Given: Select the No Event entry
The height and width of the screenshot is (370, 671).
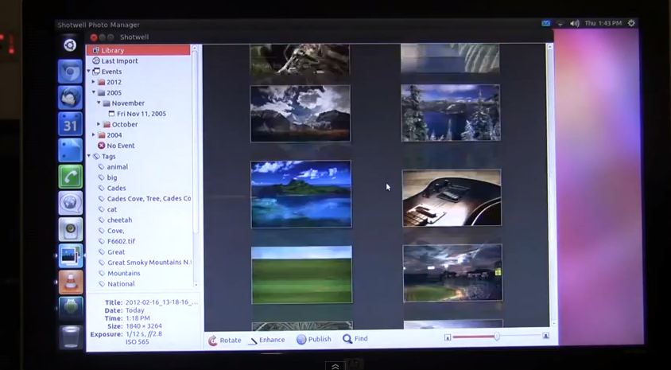Looking at the screenshot, I should (122, 146).
